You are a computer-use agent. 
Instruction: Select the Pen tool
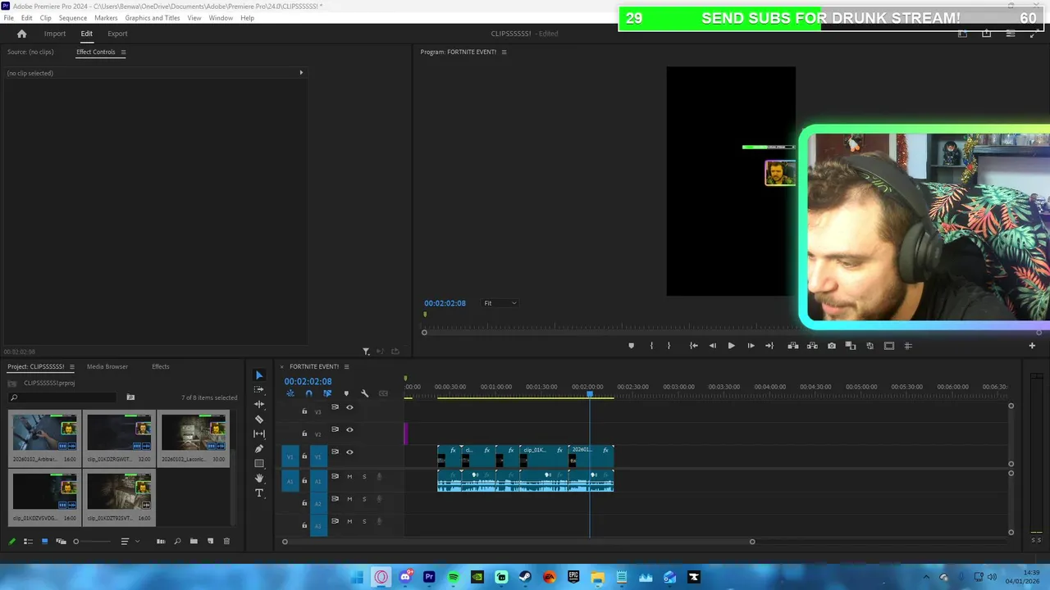[259, 449]
